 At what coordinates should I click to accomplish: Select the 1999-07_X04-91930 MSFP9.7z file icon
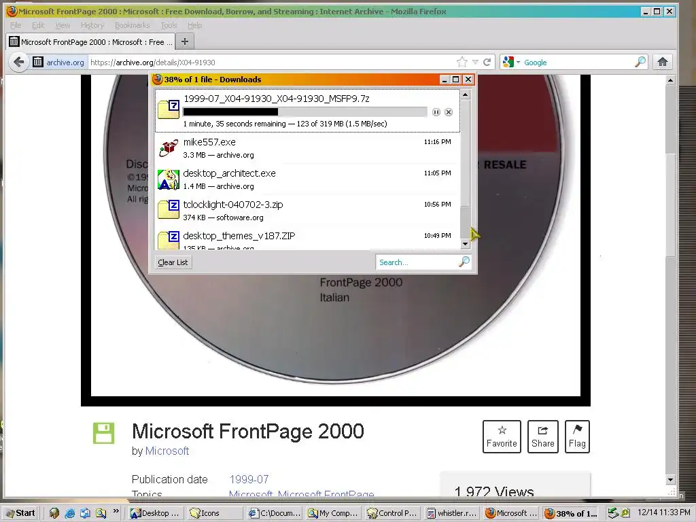pyautogui.click(x=169, y=109)
